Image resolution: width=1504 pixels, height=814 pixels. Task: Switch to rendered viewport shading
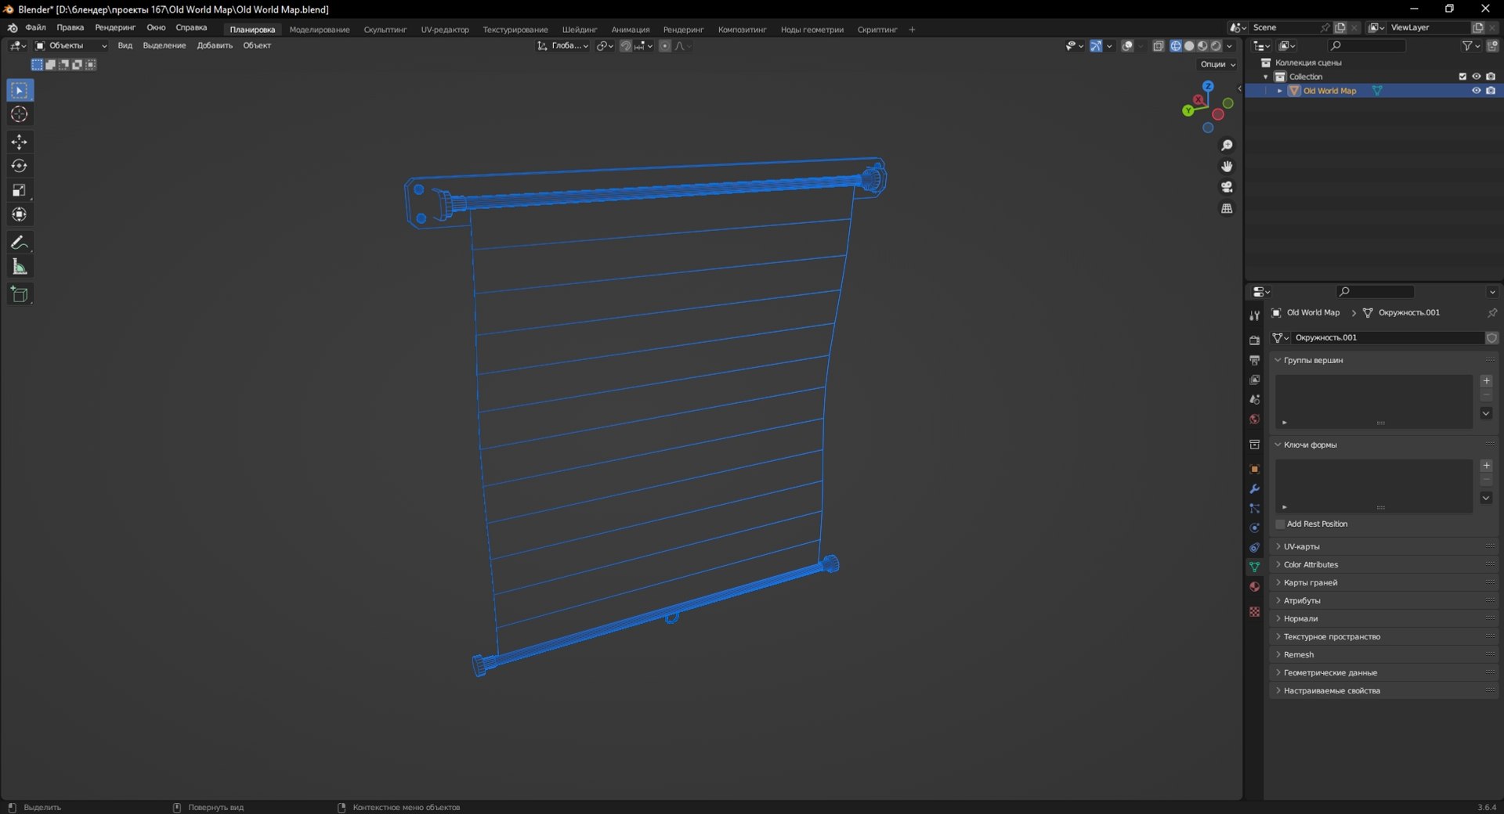[x=1216, y=46]
